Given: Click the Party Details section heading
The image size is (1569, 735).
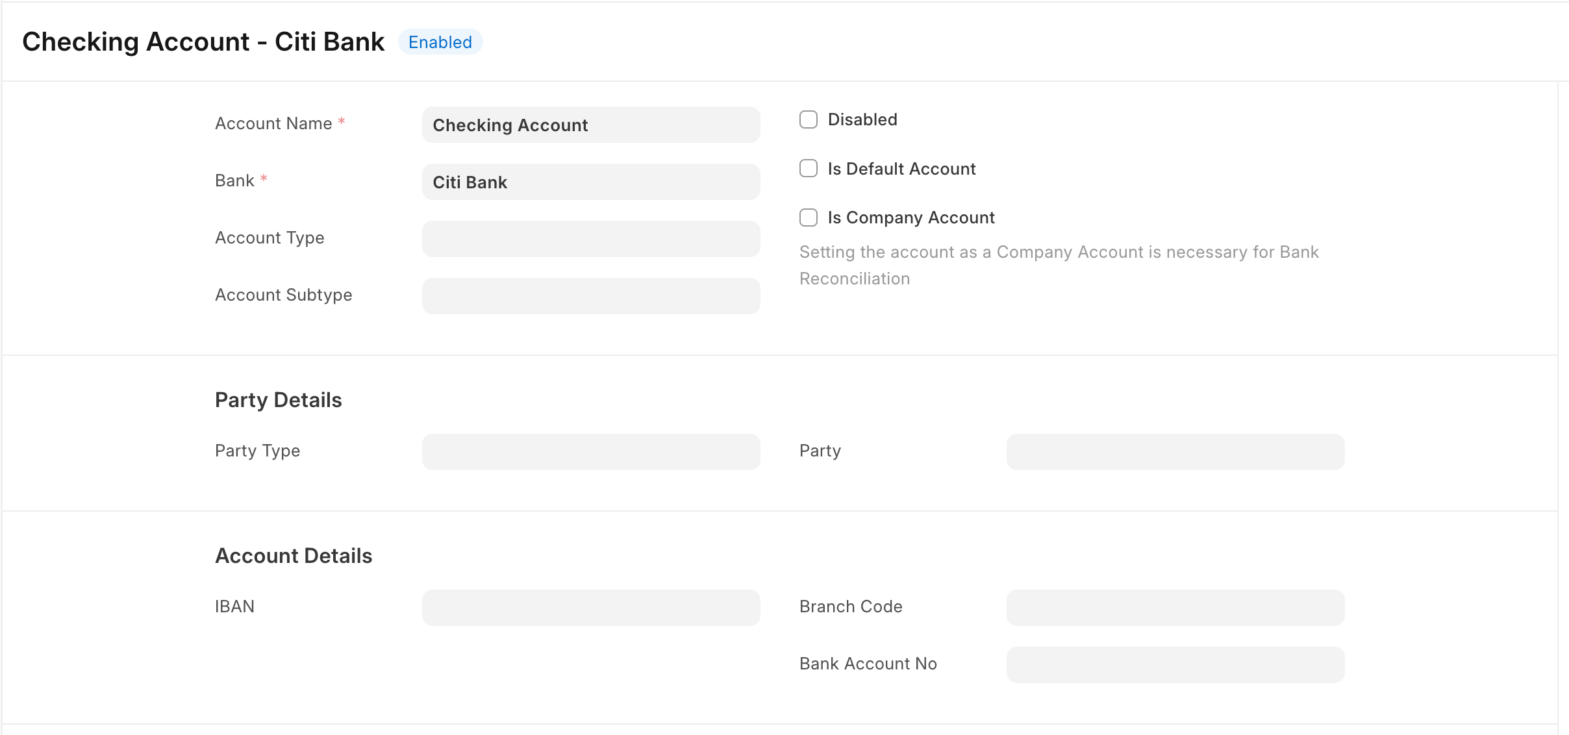Looking at the screenshot, I should tap(278, 400).
